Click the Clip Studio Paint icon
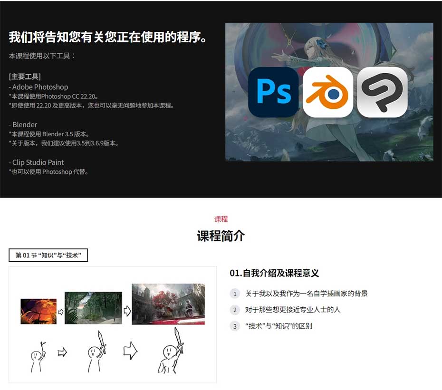 pyautogui.click(x=382, y=92)
